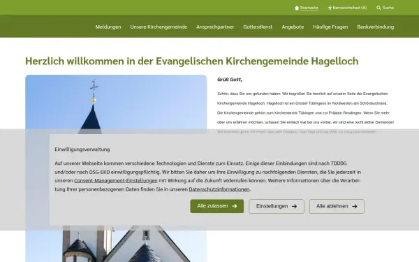Open the Suche search link
This screenshot has height=262, width=419.
(388, 8)
